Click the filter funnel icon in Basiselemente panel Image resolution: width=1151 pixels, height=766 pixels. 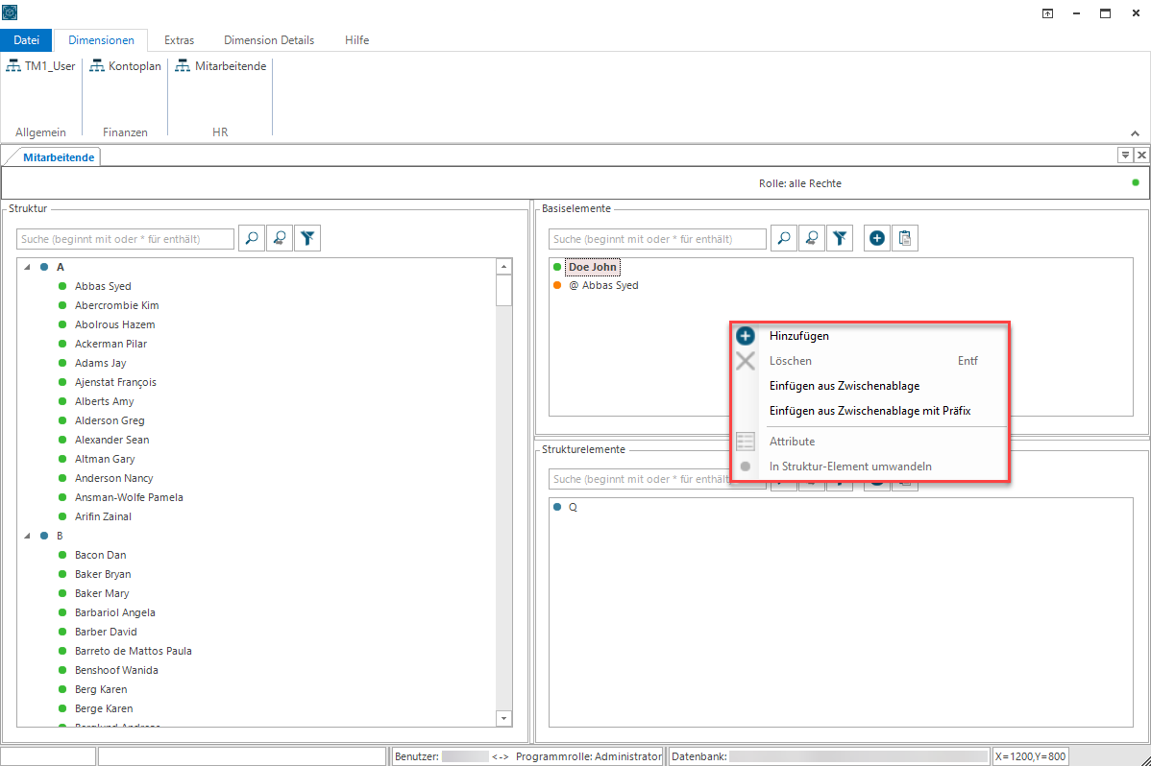pos(840,238)
